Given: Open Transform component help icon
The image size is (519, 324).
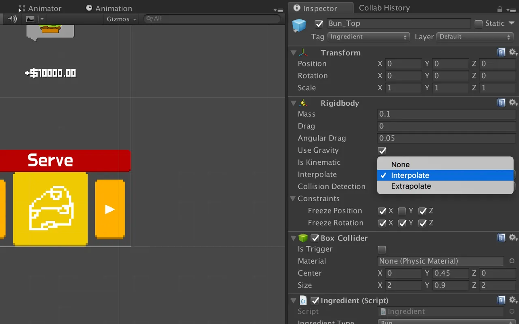Looking at the screenshot, I should point(502,52).
